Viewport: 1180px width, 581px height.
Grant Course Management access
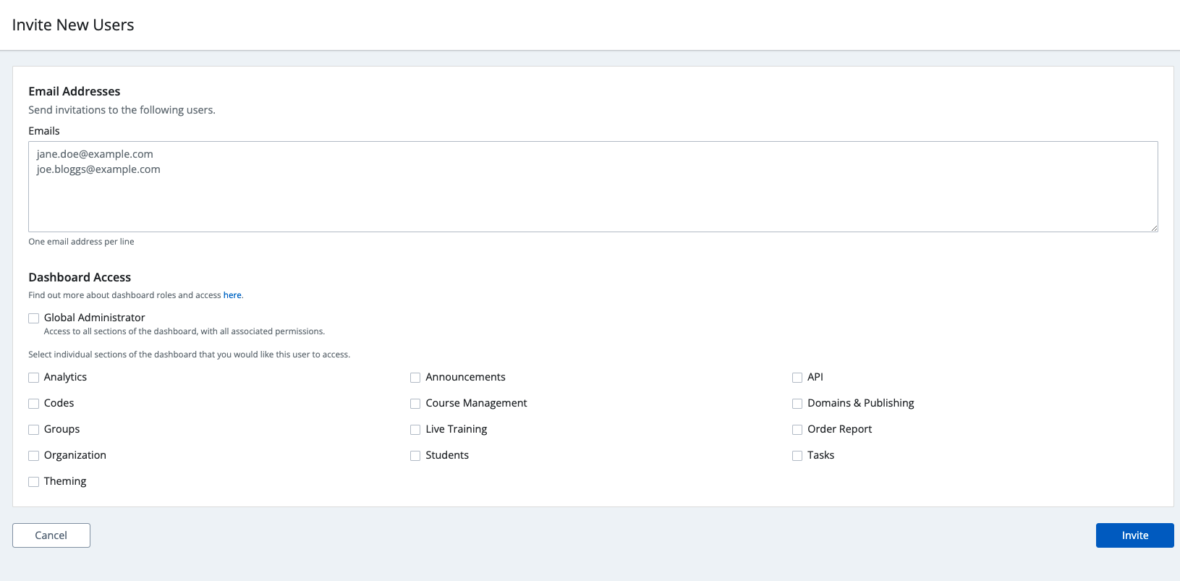415,404
